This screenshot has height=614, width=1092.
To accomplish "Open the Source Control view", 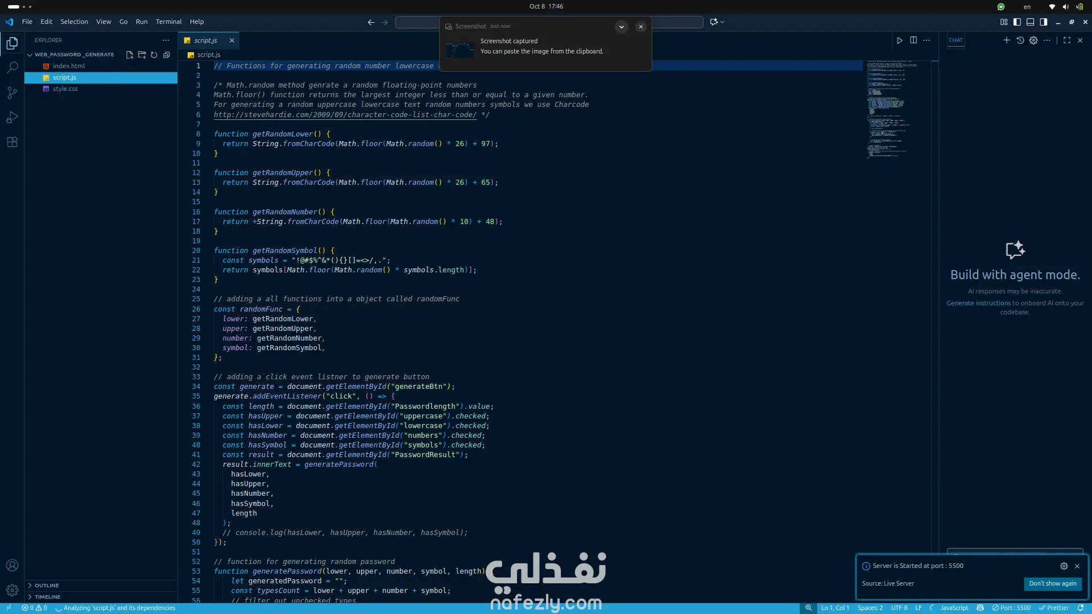I will click(12, 93).
